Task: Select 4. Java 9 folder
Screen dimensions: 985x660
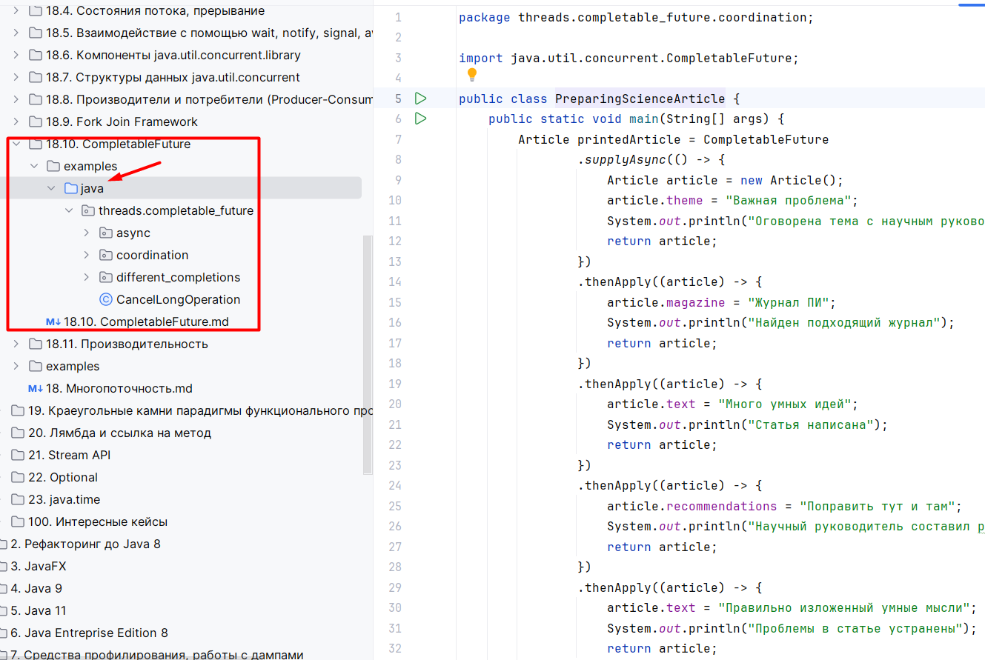Action: [36, 588]
